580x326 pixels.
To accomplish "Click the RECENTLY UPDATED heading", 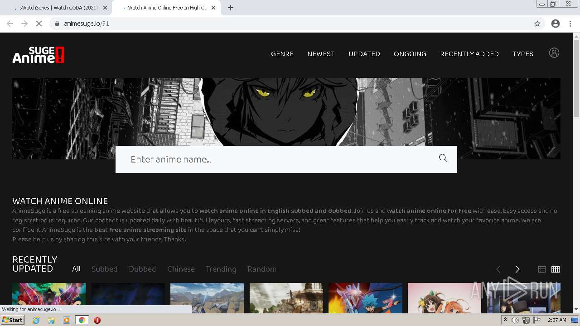I will (x=35, y=264).
